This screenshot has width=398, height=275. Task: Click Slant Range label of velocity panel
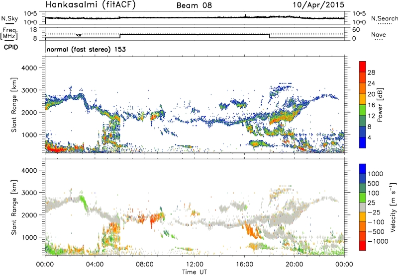click(14, 207)
